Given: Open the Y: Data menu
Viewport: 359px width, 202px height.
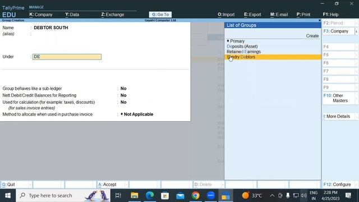Looking at the screenshot, I should click(x=72, y=15).
